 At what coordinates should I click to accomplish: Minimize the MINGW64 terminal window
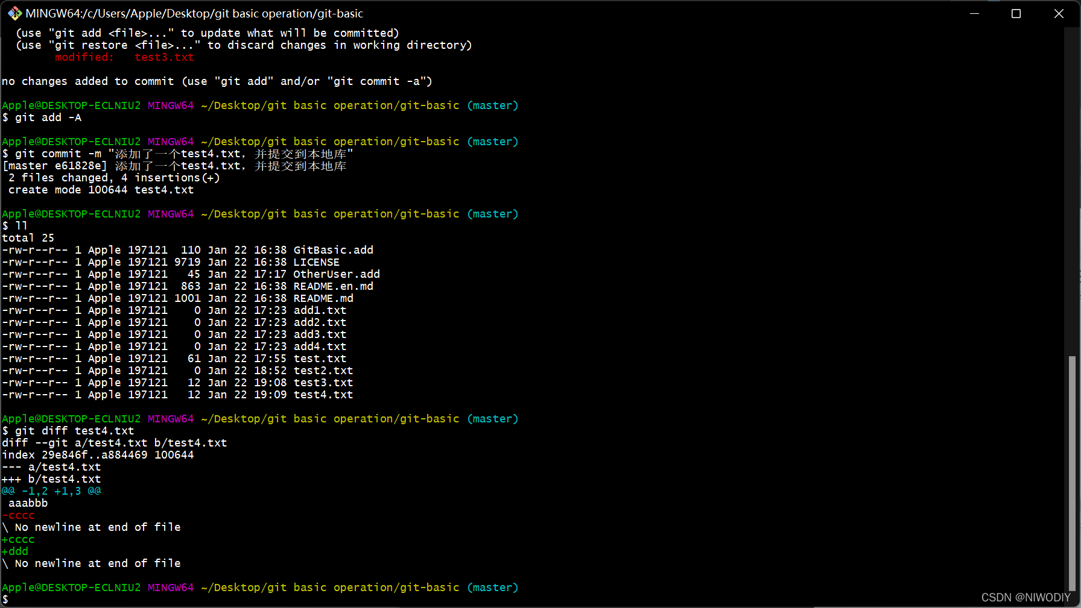pos(974,13)
